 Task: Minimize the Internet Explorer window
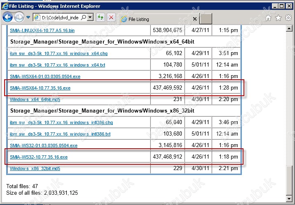(x=275, y=6)
